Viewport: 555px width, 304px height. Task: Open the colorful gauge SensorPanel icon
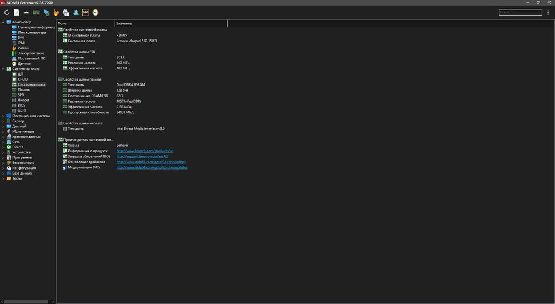pyautogui.click(x=95, y=12)
